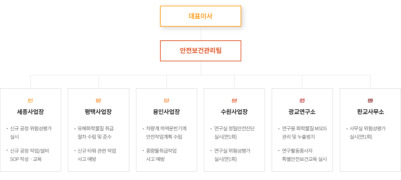Open the 광교연구소 heading
401x180 pixels.
click(x=302, y=112)
